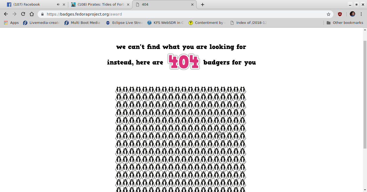Open the KFS WebSDR bookmark
Image resolution: width=367 pixels, height=192 pixels.
(x=165, y=23)
